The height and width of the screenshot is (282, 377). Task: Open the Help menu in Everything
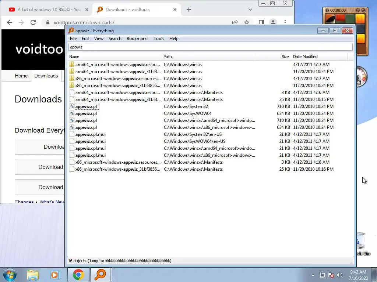[x=174, y=39]
